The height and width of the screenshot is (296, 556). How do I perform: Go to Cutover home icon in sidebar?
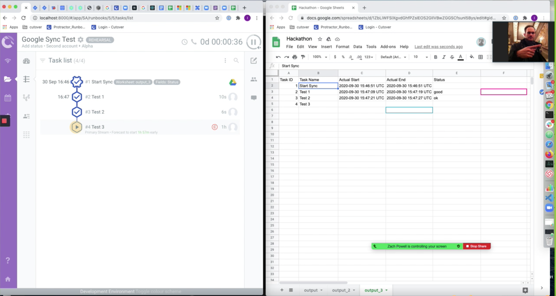tap(8, 279)
